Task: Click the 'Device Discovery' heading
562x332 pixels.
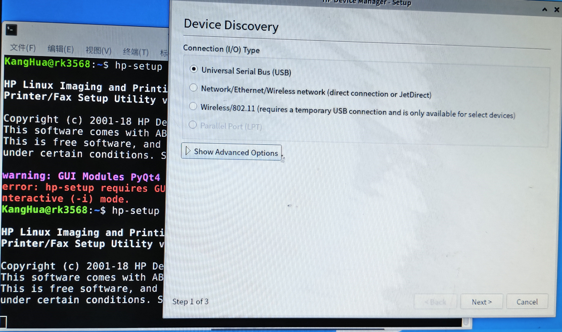Action: (231, 25)
